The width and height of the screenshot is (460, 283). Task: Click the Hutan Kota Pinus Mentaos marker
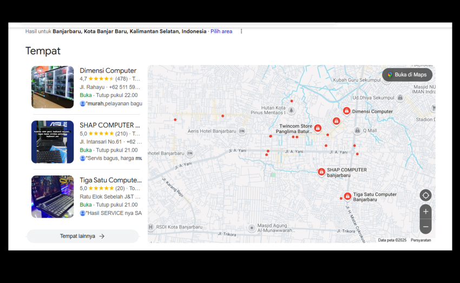pos(291,110)
